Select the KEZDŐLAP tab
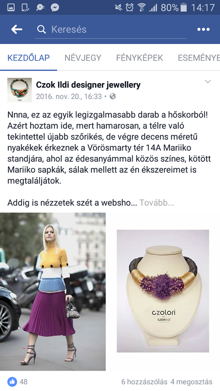 (29, 58)
